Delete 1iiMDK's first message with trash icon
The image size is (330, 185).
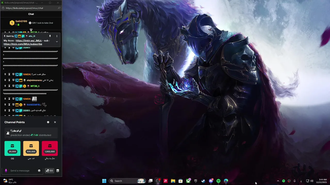(x=5, y=74)
